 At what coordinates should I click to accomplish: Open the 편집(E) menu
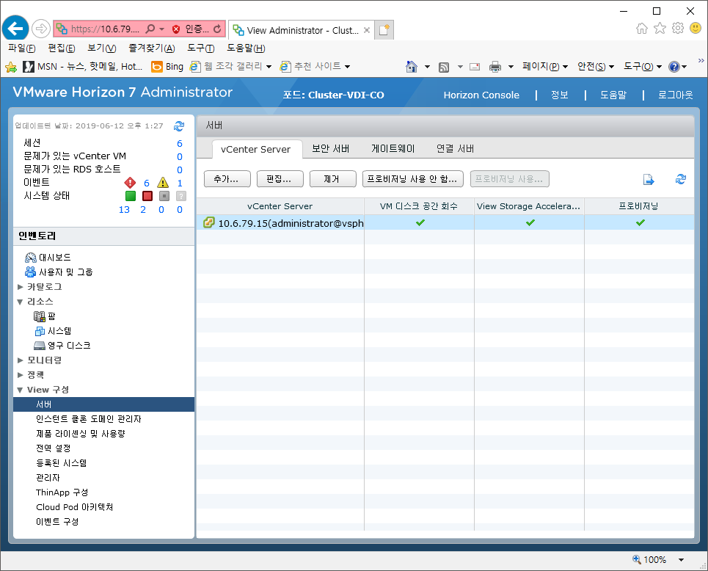click(62, 48)
